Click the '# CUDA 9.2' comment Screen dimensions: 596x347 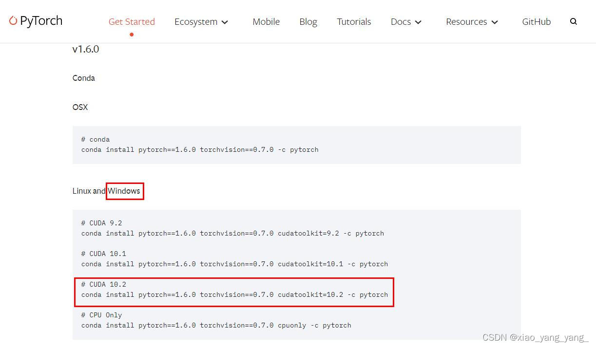pos(101,223)
